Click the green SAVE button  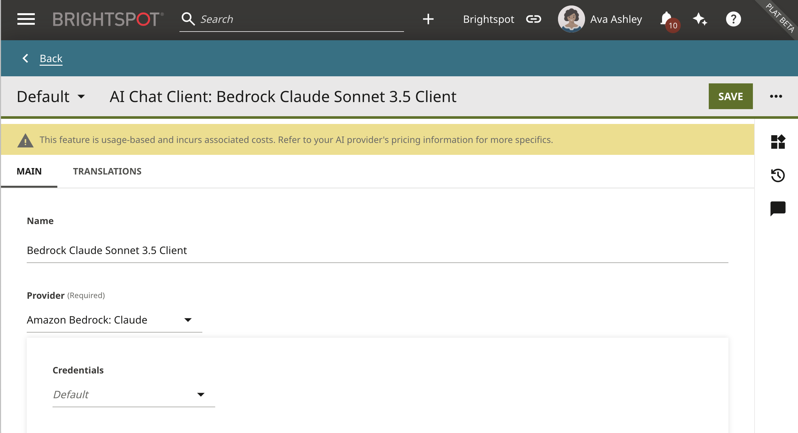[730, 96]
